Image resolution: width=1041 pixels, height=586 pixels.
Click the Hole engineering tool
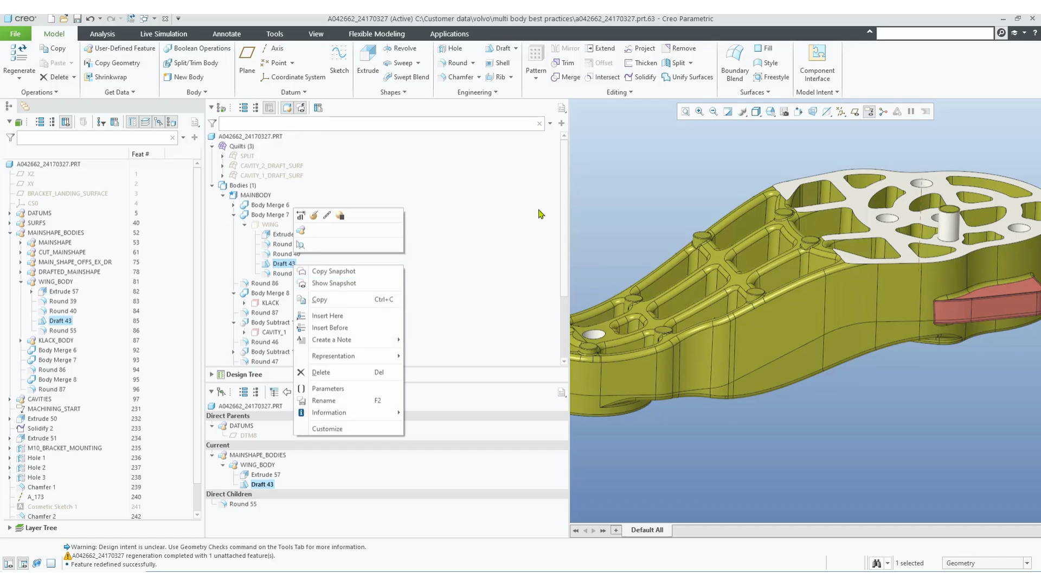pyautogui.click(x=450, y=48)
